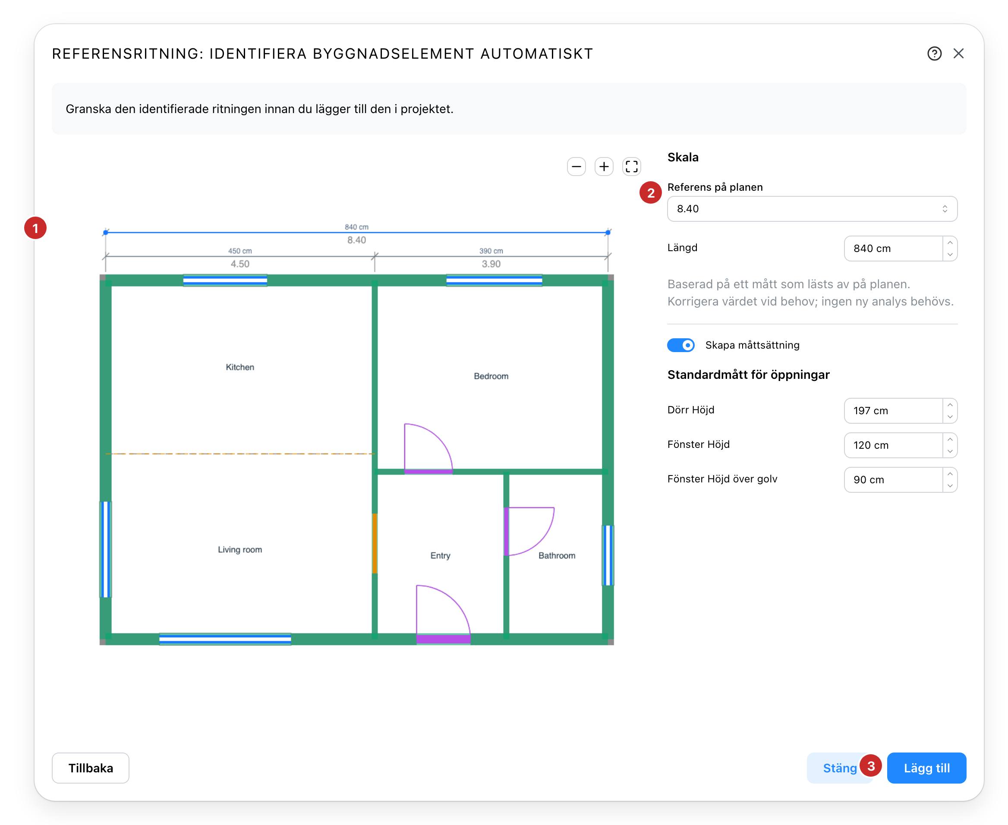Increase the Längd value with the up arrow
This screenshot has height=825, width=1008.
(950, 243)
